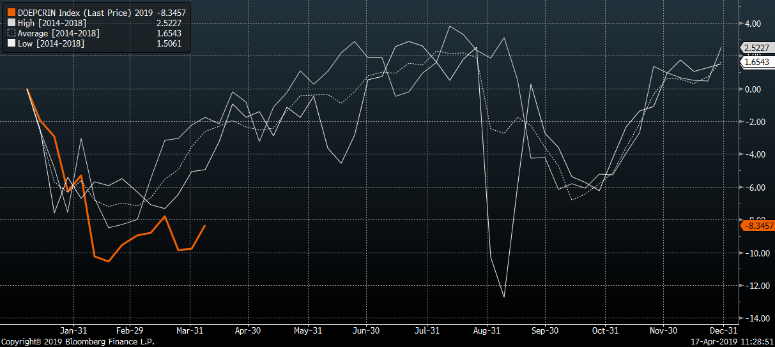The height and width of the screenshot is (347, 775).
Task: Select the Average [2014-2018] legend label
Action: 59,33
